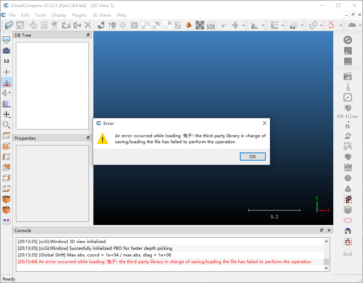Click the remove filter prohibition icon
The width and height of the screenshot is (363, 283).
tap(348, 40)
